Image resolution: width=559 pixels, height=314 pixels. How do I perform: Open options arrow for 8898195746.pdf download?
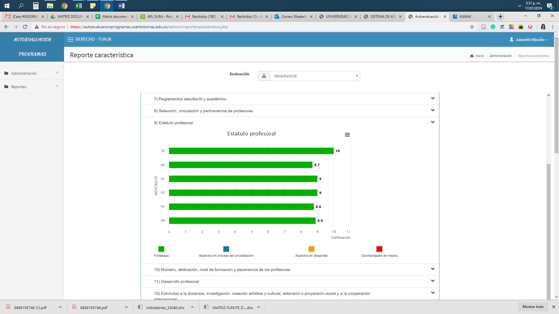pos(126,307)
